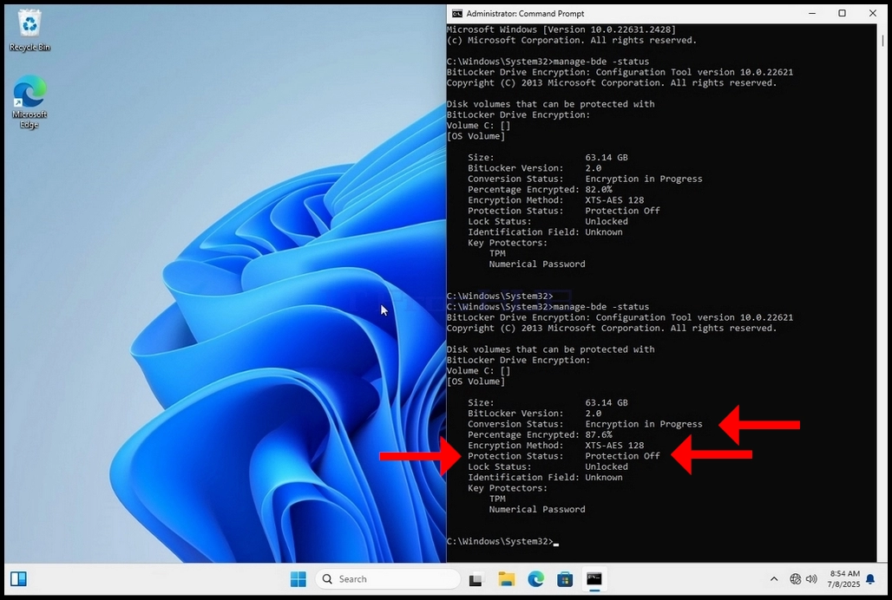Minimize the Command Prompt window
Image resolution: width=892 pixels, height=600 pixels.
(x=812, y=13)
